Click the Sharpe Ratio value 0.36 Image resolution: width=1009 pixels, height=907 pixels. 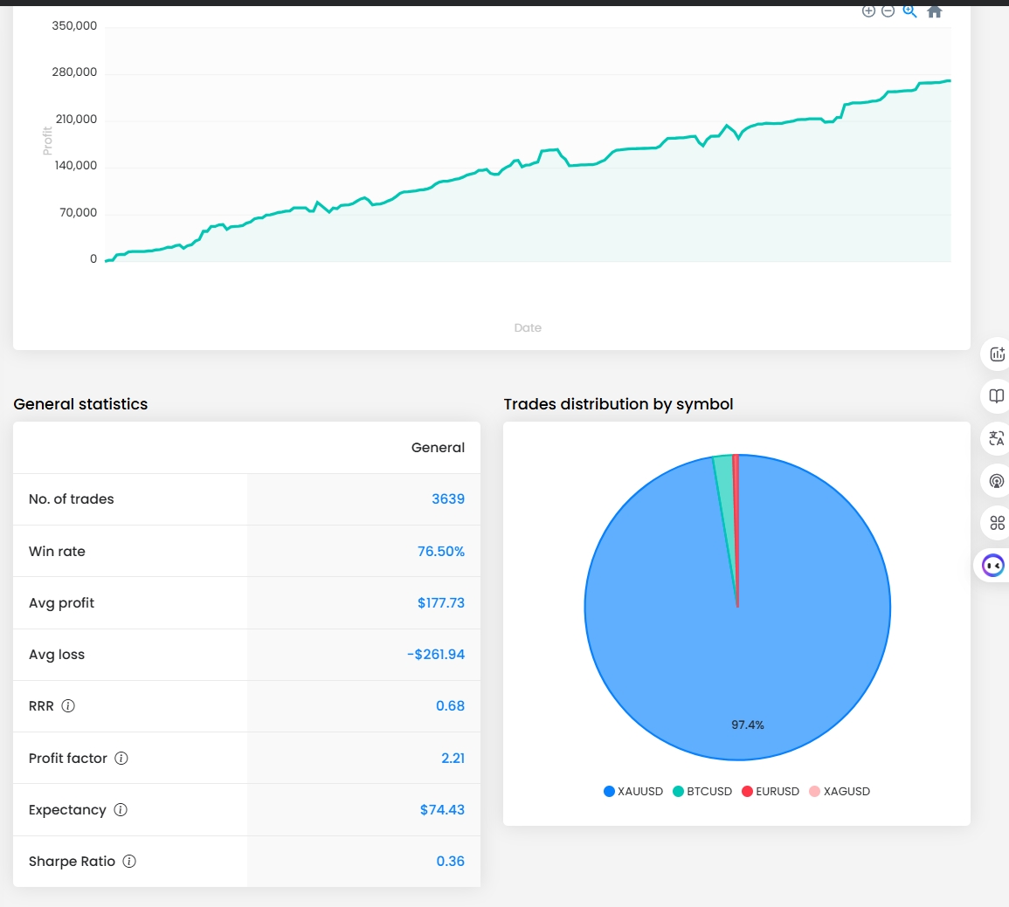(451, 862)
